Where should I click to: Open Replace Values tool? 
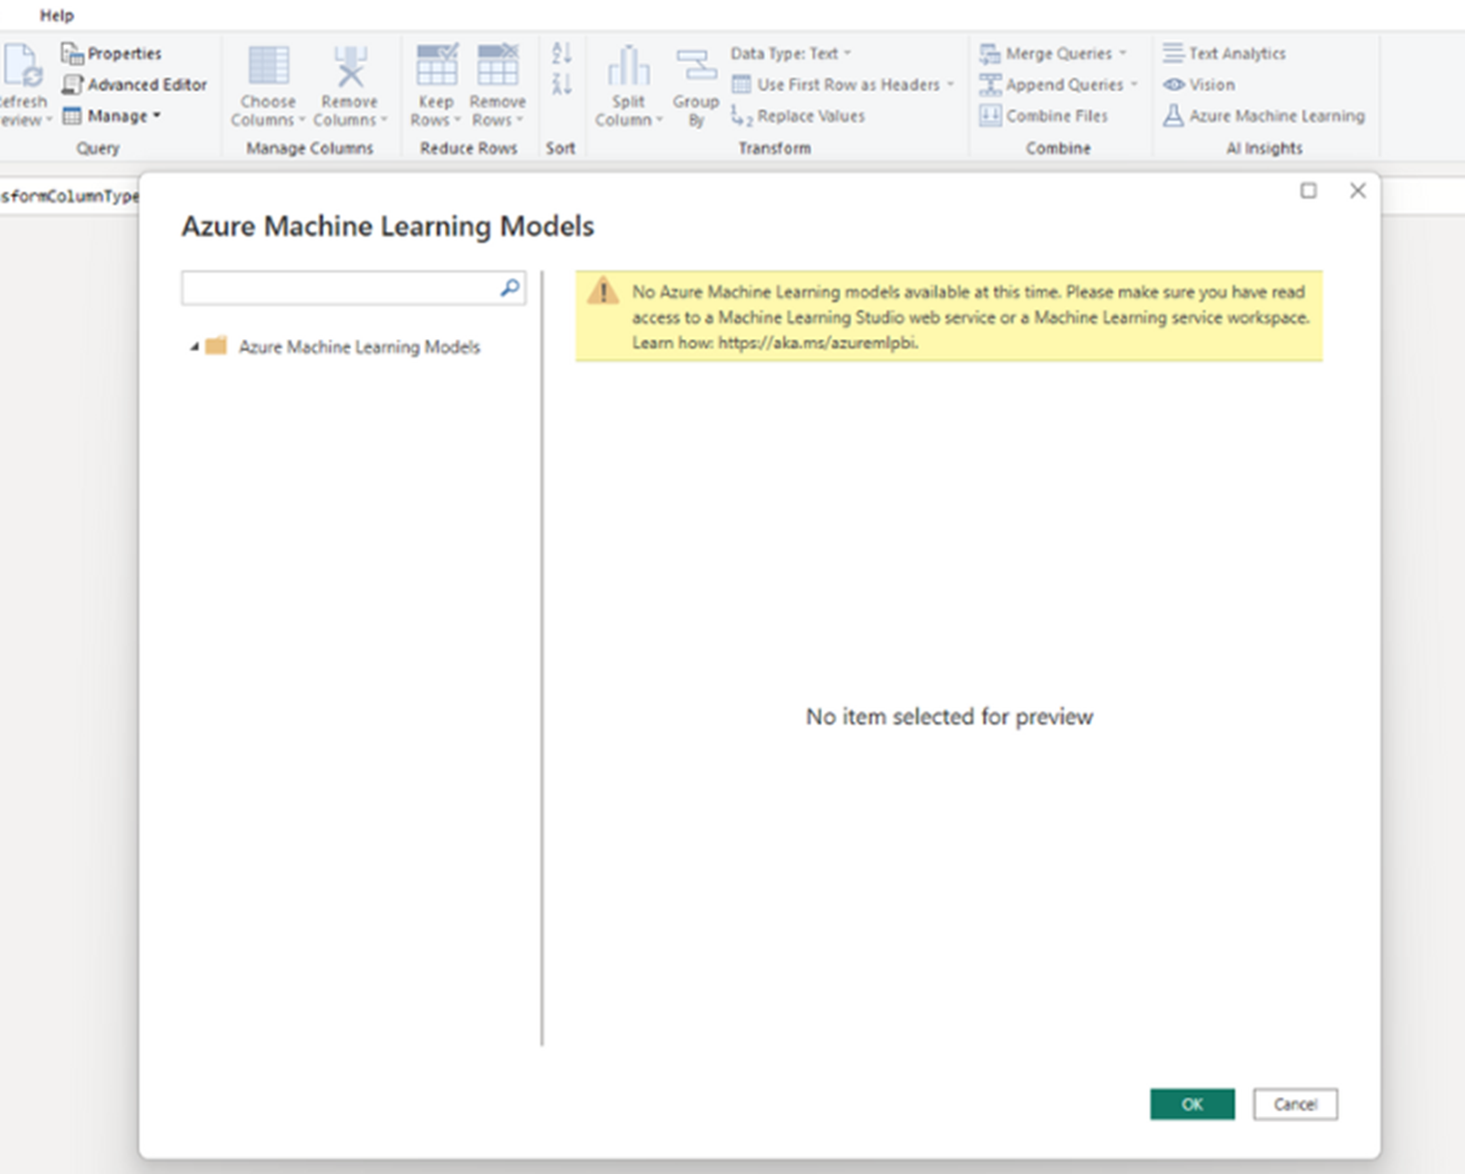798,116
